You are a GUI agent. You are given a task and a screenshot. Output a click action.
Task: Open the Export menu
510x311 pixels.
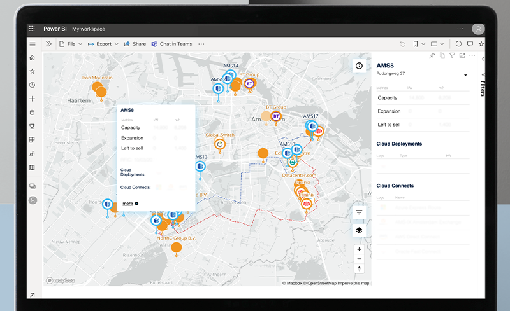click(103, 44)
